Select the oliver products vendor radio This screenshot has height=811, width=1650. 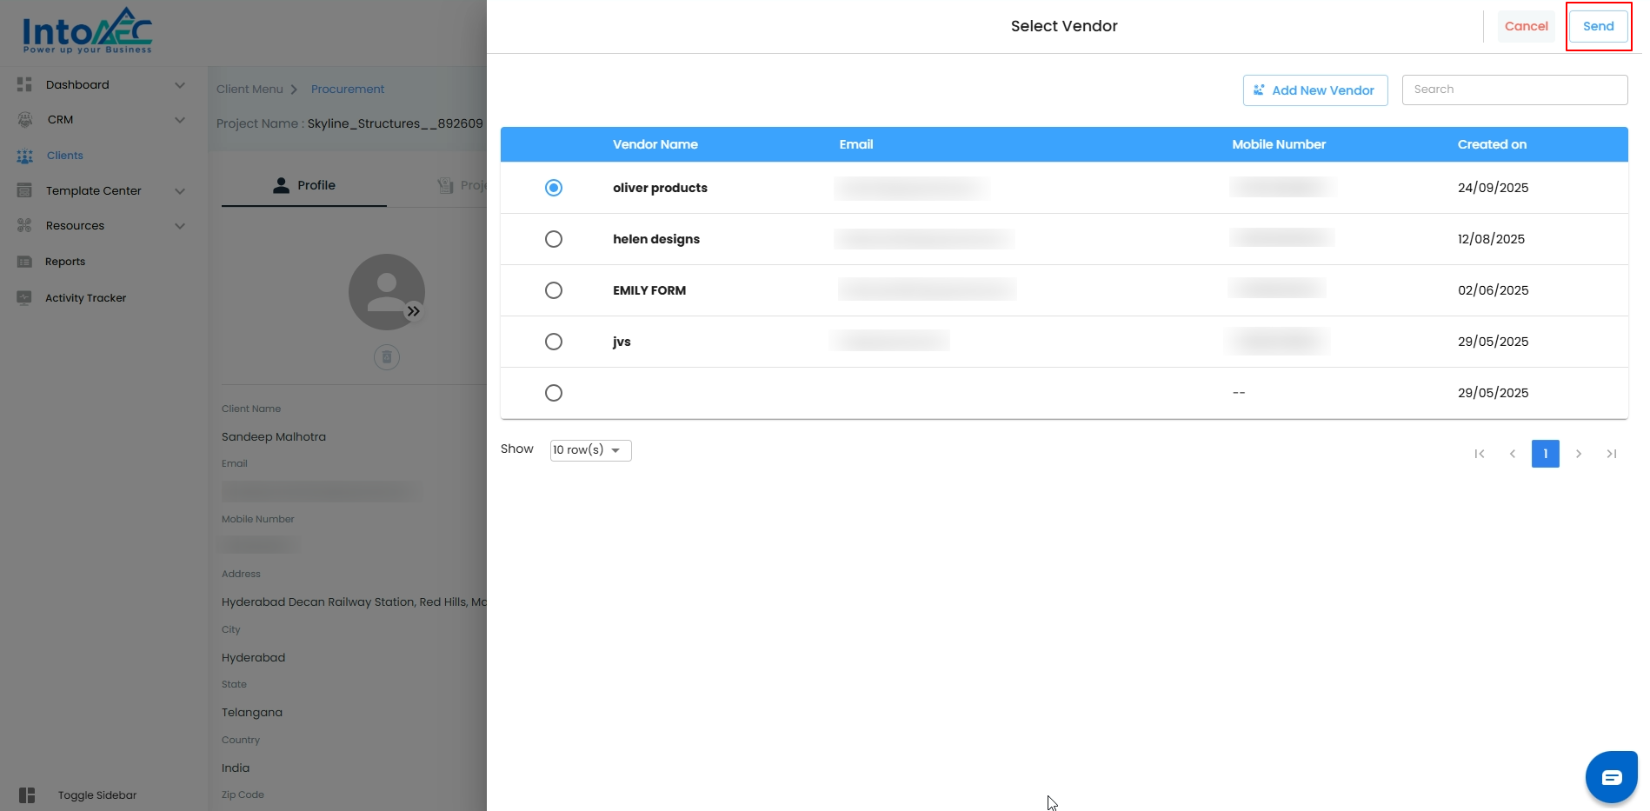tap(554, 188)
